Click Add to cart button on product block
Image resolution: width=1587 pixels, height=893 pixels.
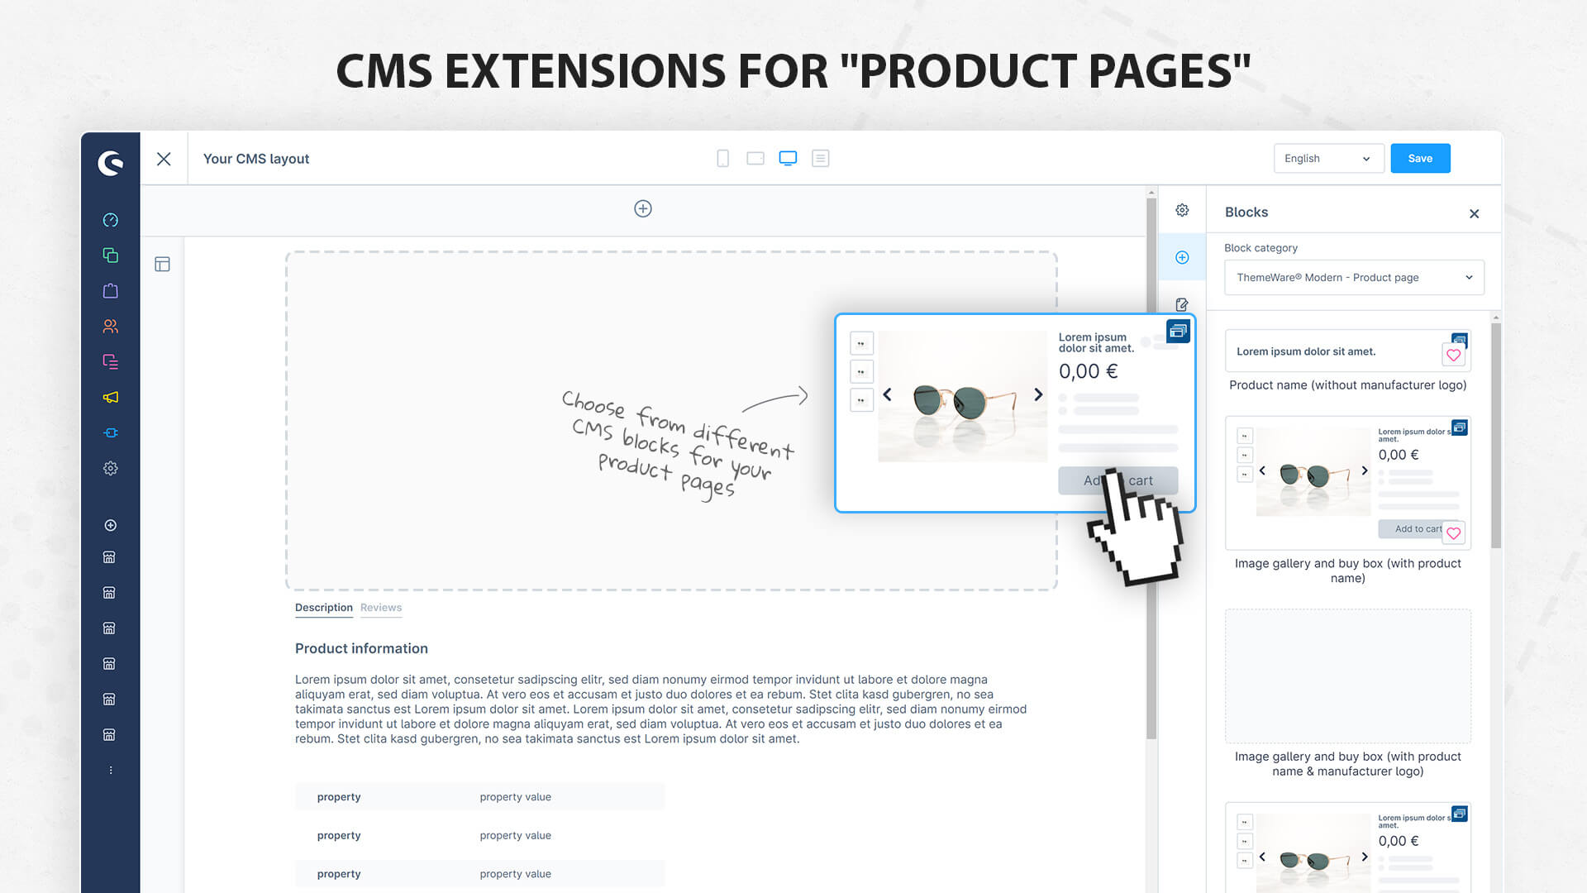coord(1118,480)
